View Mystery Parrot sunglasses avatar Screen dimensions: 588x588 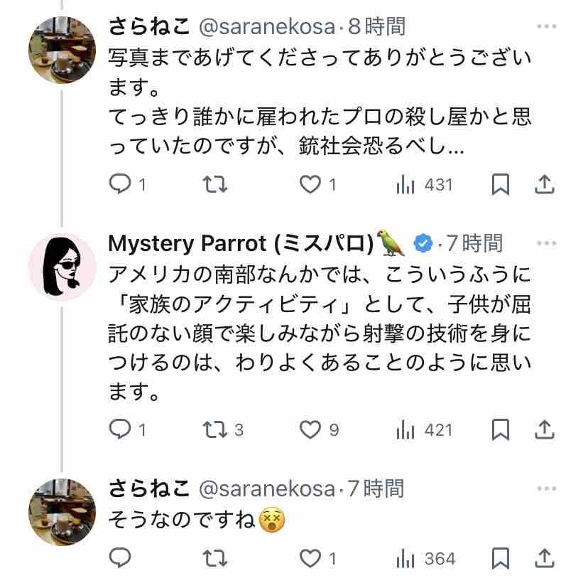click(x=62, y=267)
